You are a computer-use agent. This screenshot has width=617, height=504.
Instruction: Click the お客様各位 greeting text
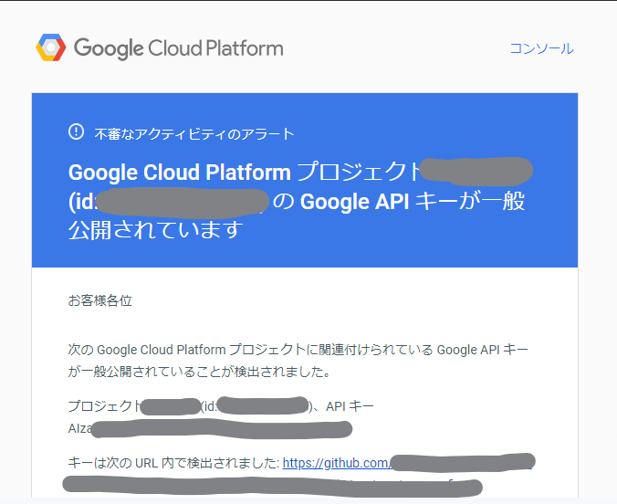coord(100,300)
